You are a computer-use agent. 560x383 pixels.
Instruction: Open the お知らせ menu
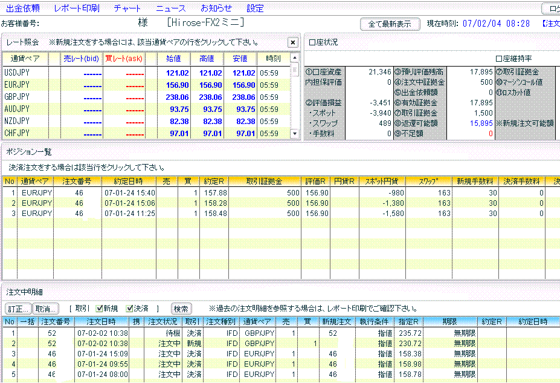click(216, 8)
